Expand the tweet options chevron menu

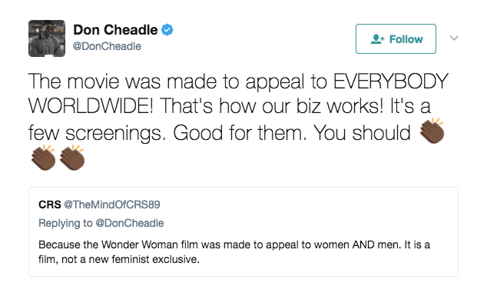[x=454, y=38]
